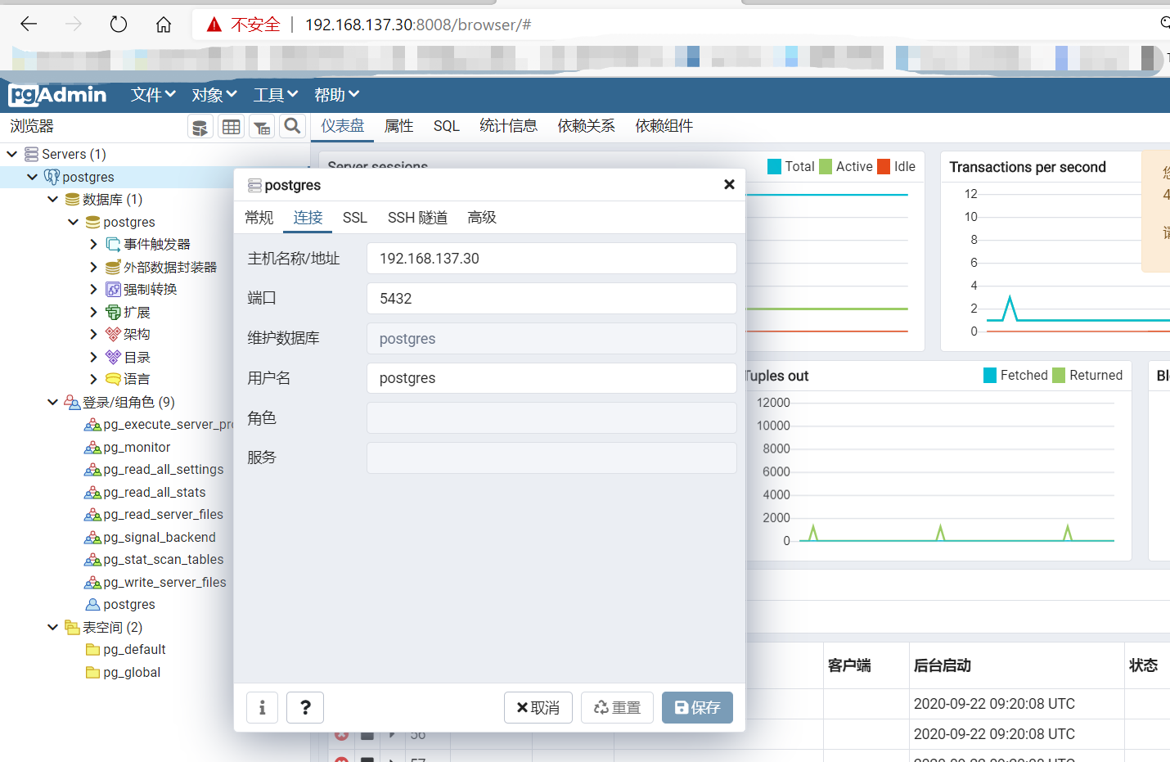The image size is (1170, 762).
Task: Click the Fetched legend color swatch
Action: (x=990, y=375)
